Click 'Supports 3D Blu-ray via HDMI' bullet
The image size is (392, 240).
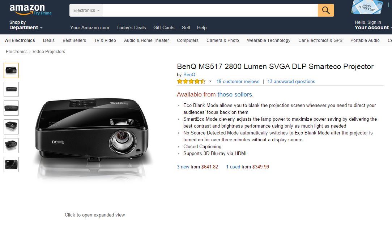(215, 153)
